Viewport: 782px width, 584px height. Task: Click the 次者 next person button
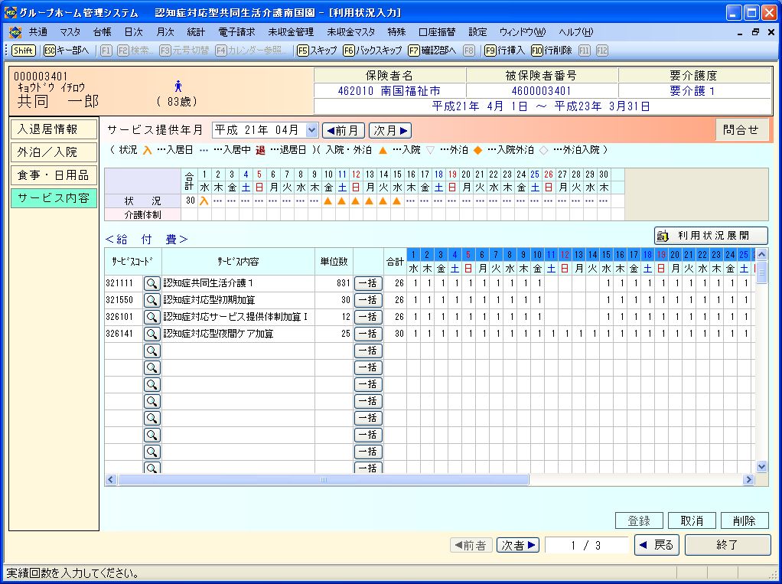tap(519, 545)
